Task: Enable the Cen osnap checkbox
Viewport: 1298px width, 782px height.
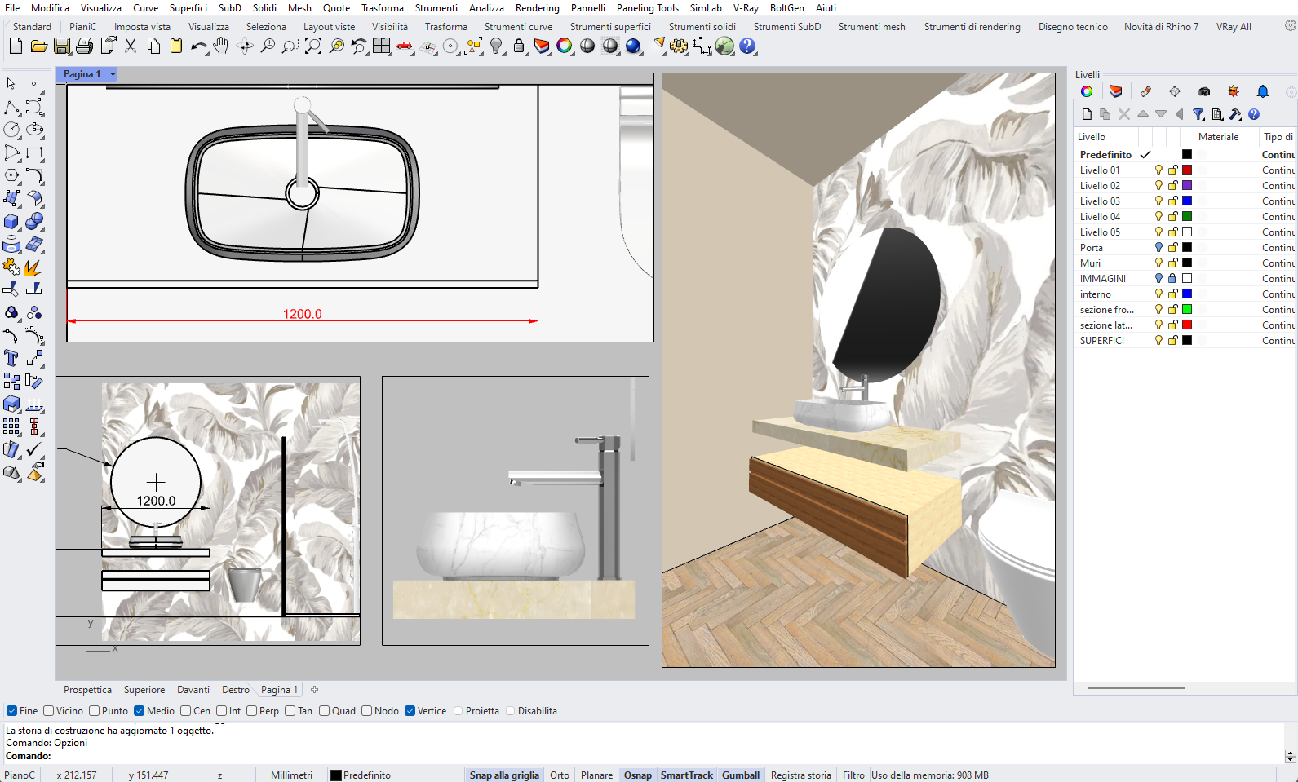Action: [186, 711]
